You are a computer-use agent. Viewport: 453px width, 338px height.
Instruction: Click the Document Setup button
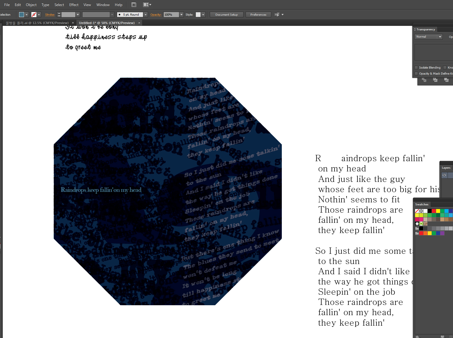[226, 14]
